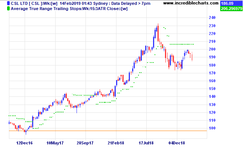Click the green ATR stop line at 206
Screen dimensions: 243x147
182,44
